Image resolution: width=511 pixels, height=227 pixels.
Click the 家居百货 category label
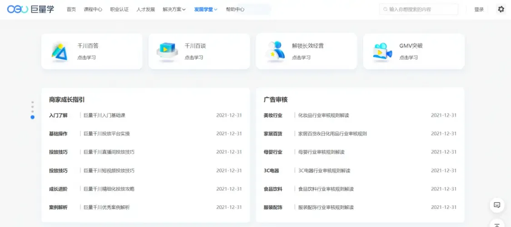coord(273,133)
